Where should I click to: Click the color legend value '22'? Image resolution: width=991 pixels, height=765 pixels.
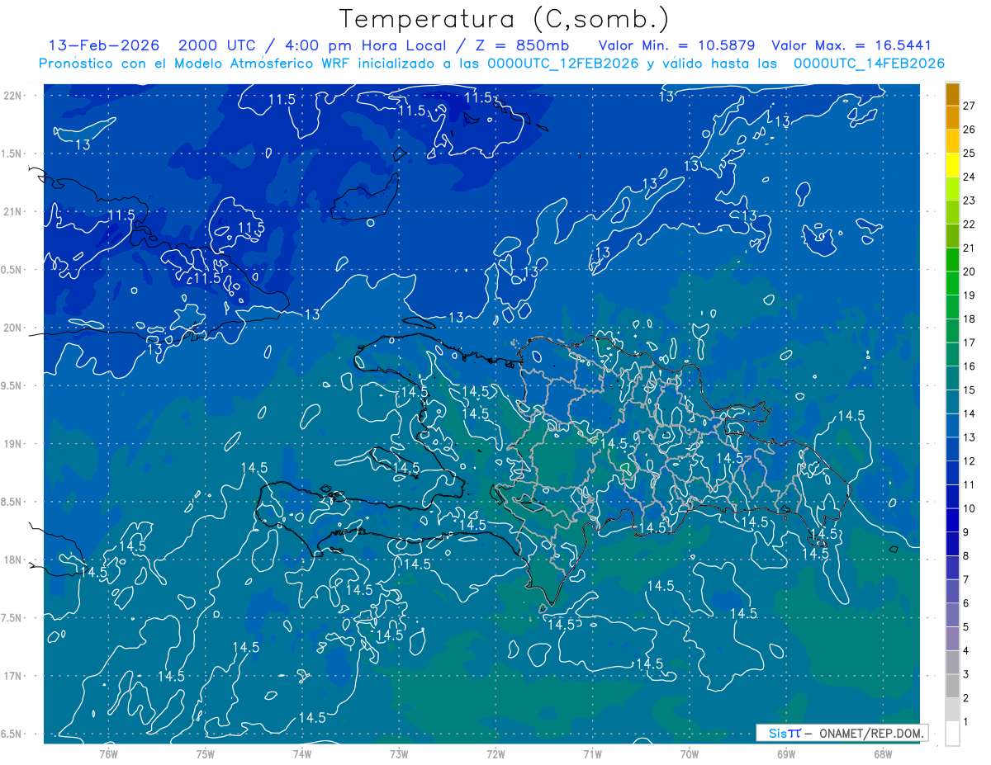click(970, 224)
